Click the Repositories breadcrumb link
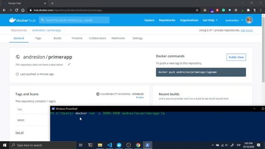Image resolution: width=265 pixels, height=149 pixels. (19, 30)
